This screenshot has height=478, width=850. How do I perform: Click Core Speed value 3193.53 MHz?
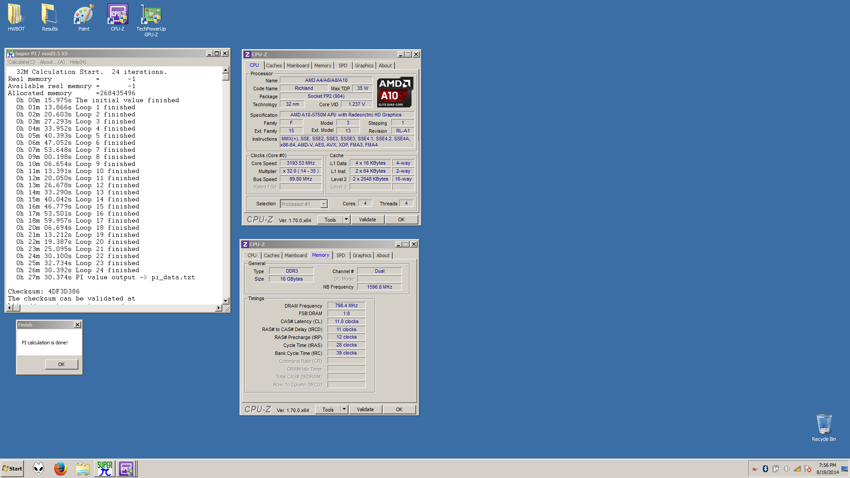click(301, 163)
